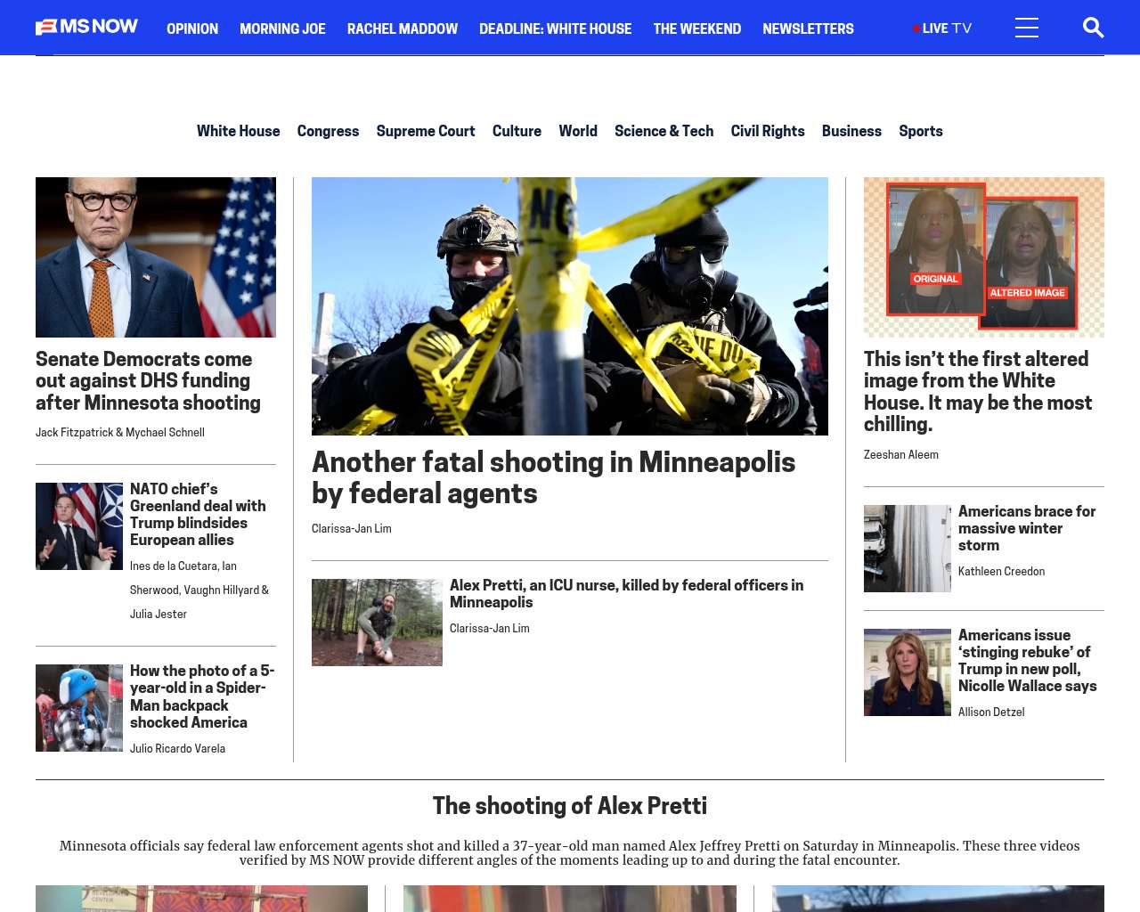The image size is (1140, 912).
Task: Open Spider-Man backpack story thumbnail
Action: point(79,708)
